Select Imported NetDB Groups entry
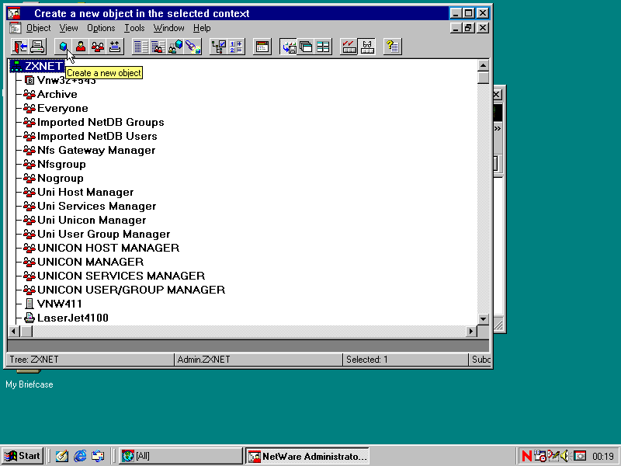This screenshot has height=466, width=621. tap(93, 122)
